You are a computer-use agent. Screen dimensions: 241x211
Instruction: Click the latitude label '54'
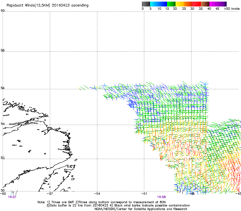(3, 124)
